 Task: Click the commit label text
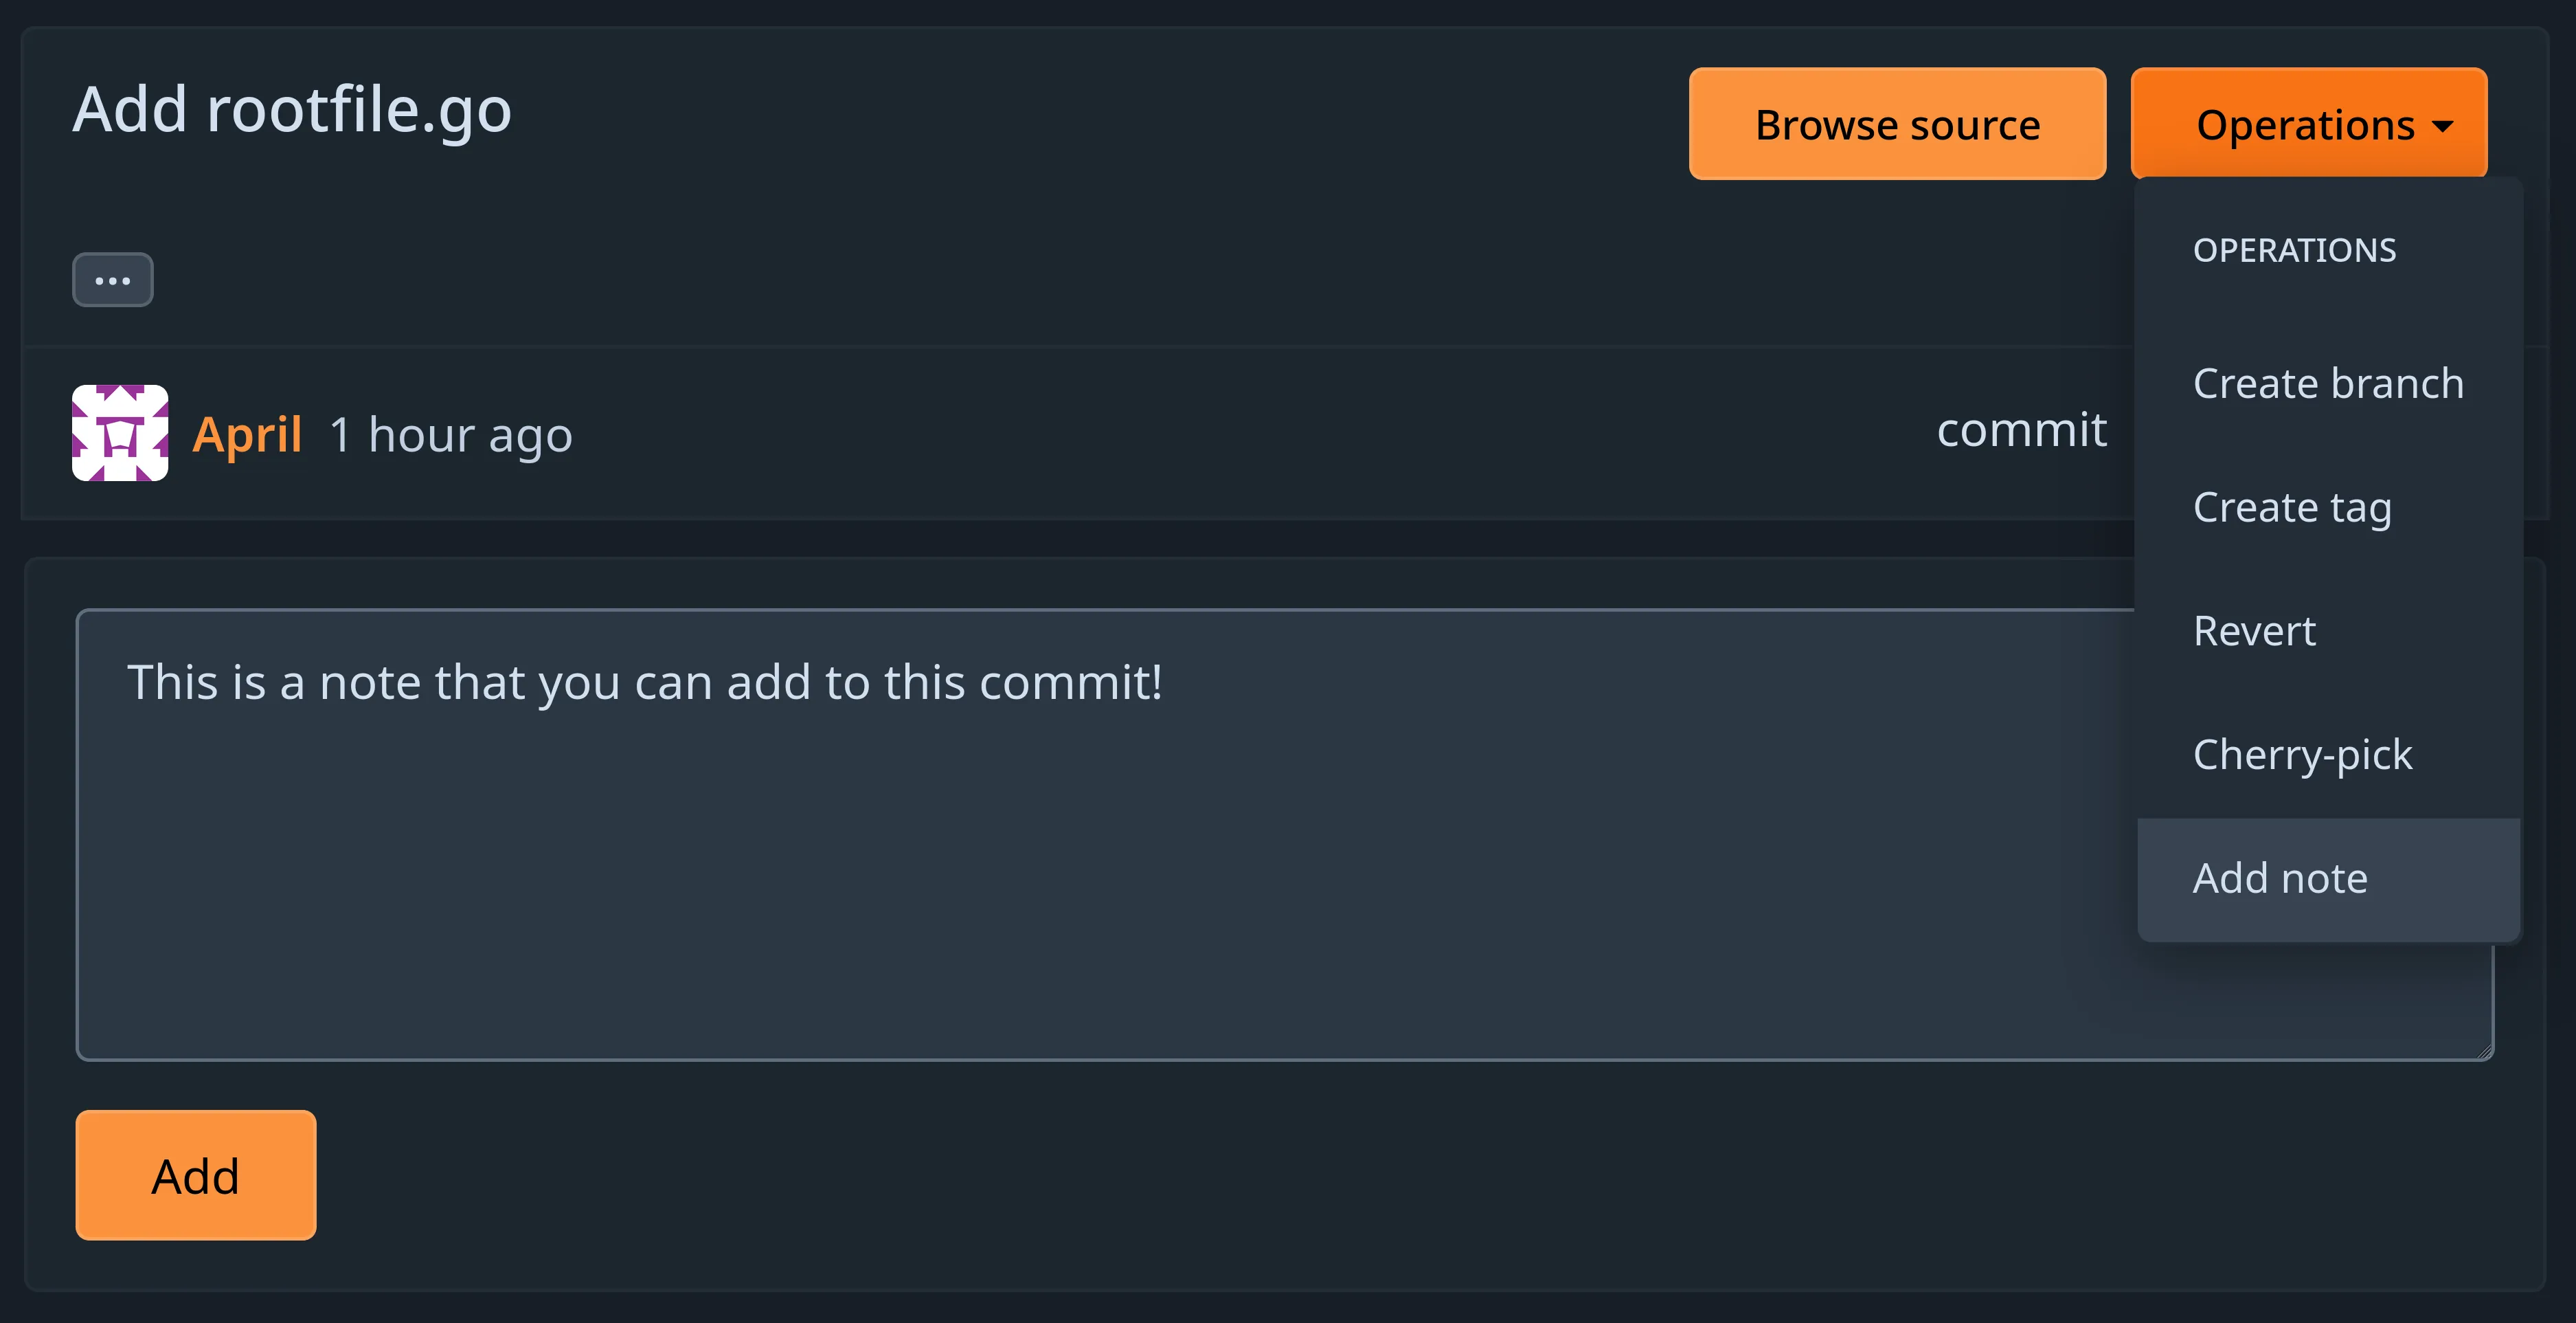coord(2023,430)
